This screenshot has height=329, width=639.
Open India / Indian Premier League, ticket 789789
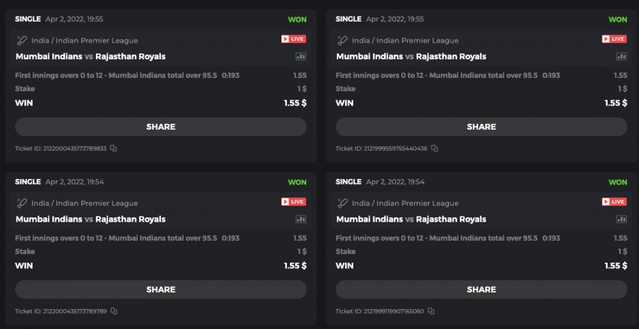point(84,203)
